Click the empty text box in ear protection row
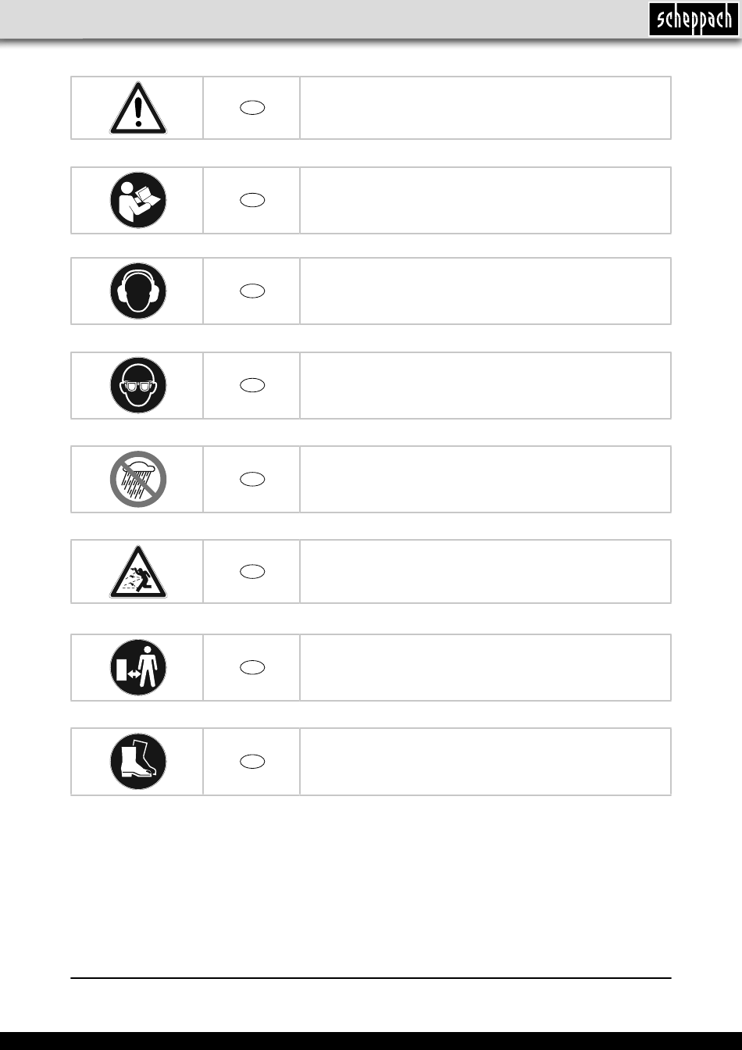Viewport: 742px width, 1050px height. (485, 291)
